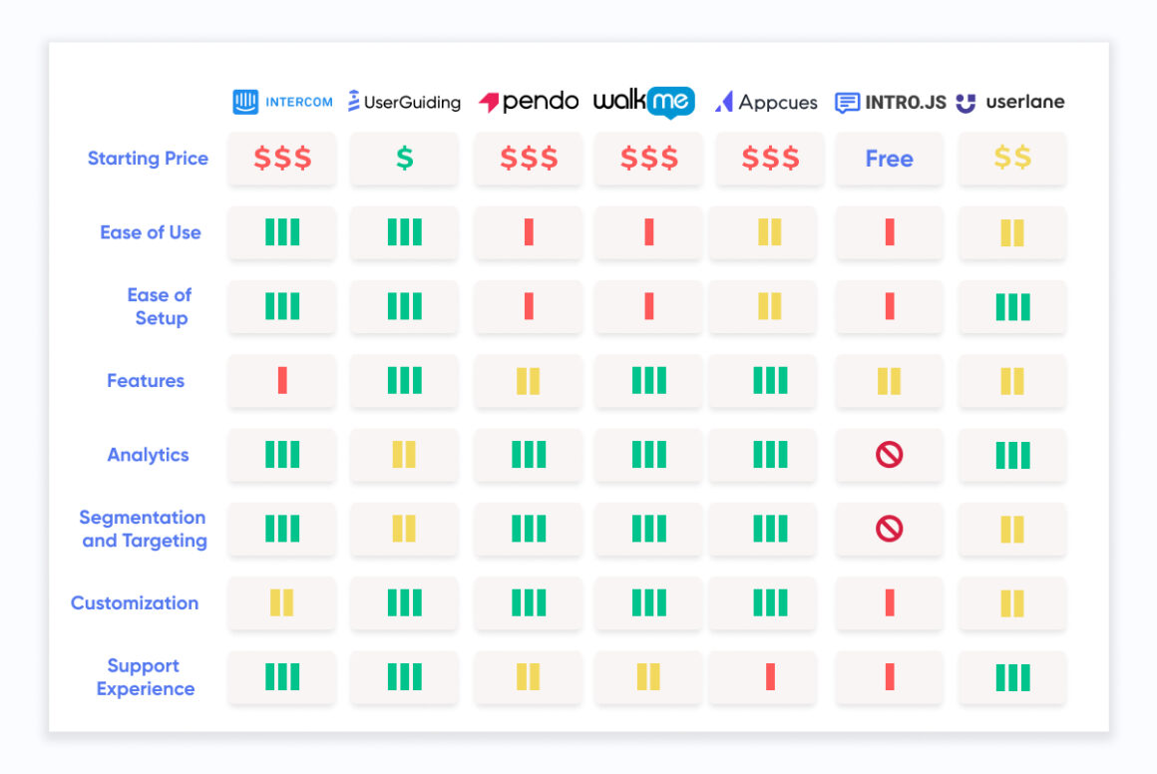Click Segmentation and Targeting label
Screen dimensions: 1157x774
[x=144, y=529]
